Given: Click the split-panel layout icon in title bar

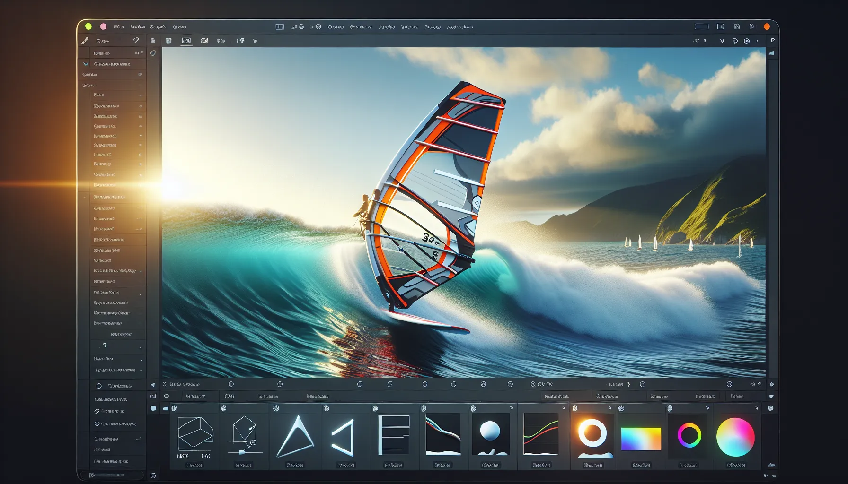Looking at the screenshot, I should [x=280, y=27].
